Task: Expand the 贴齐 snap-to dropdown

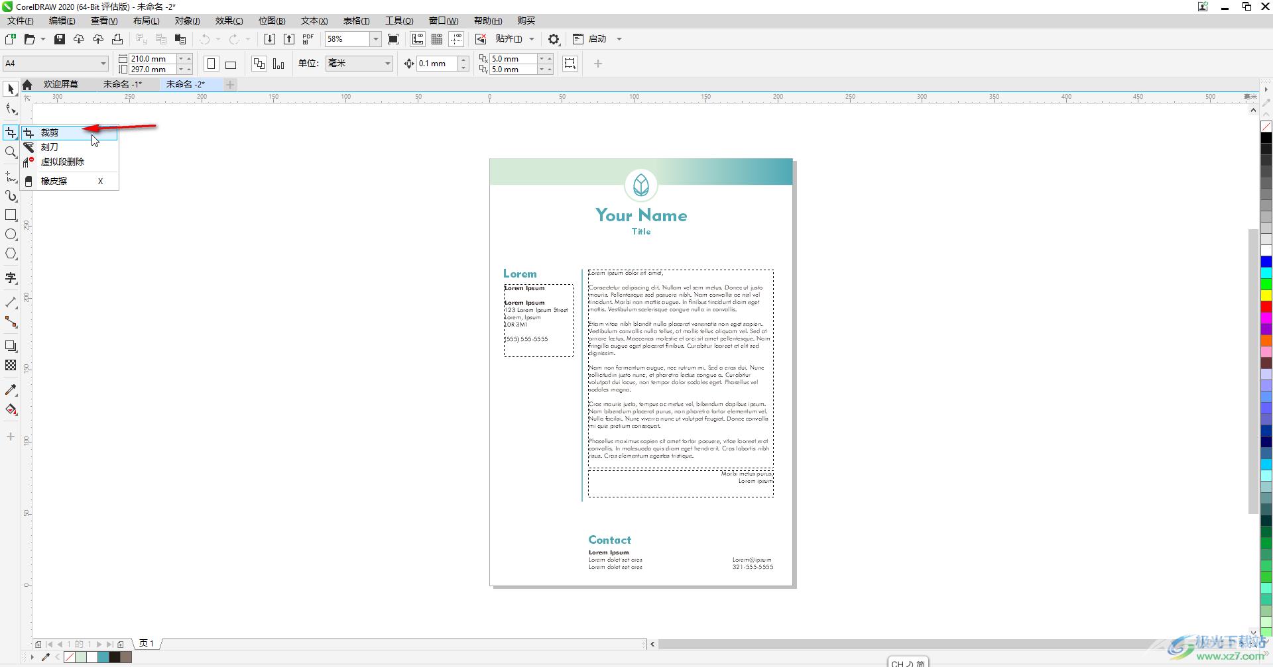Action: (532, 39)
